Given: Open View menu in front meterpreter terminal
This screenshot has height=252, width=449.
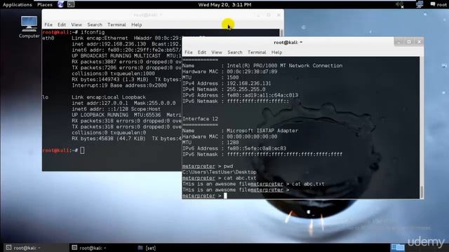Looking at the screenshot, I should coord(217,52).
